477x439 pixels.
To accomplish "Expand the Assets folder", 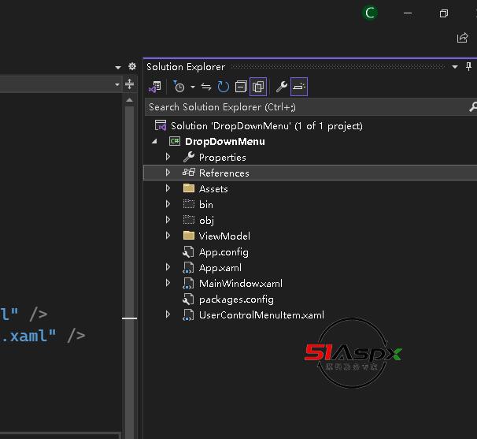I will coord(168,188).
